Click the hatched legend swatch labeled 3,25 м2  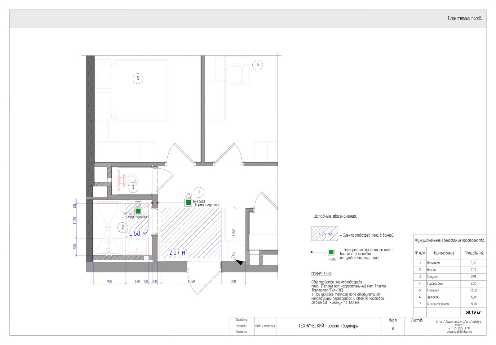tap(325, 234)
